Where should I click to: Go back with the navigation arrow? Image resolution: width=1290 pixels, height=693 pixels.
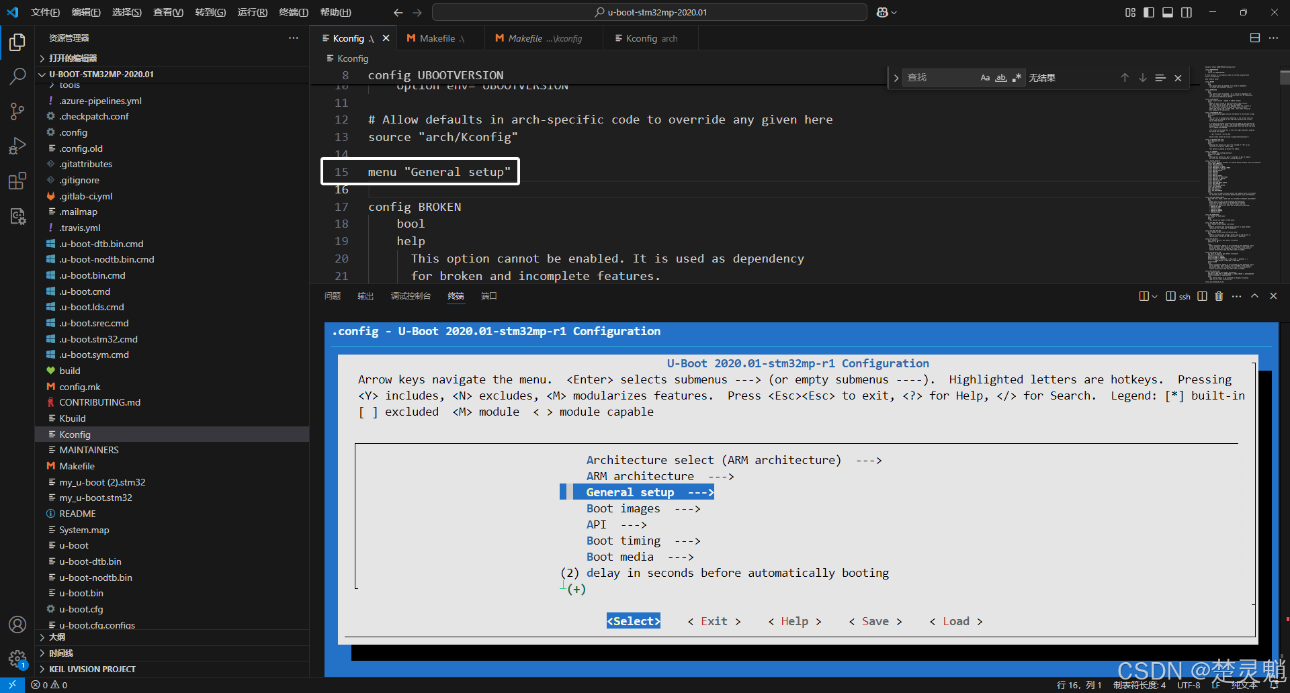pyautogui.click(x=398, y=12)
